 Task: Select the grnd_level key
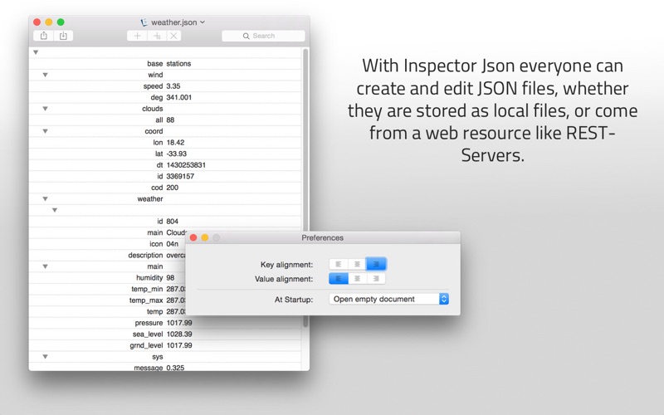(x=146, y=345)
